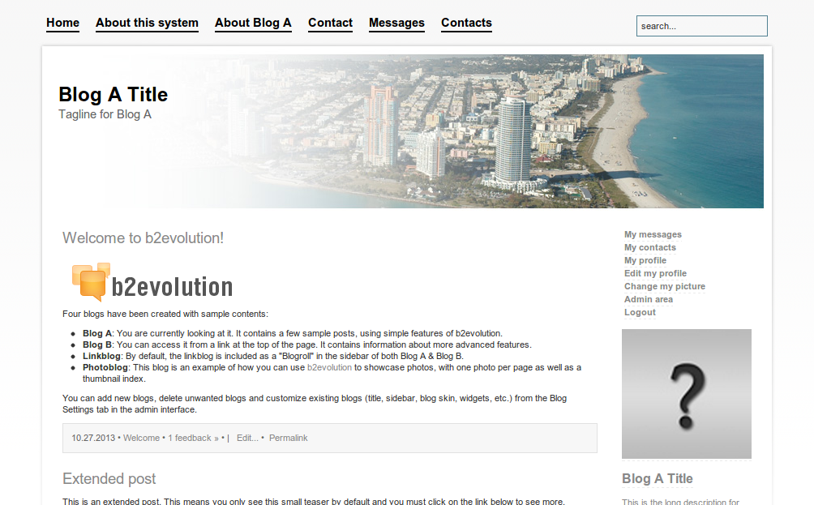Open Contacts from the top navigation
Image resolution: width=814 pixels, height=505 pixels.
tap(467, 23)
